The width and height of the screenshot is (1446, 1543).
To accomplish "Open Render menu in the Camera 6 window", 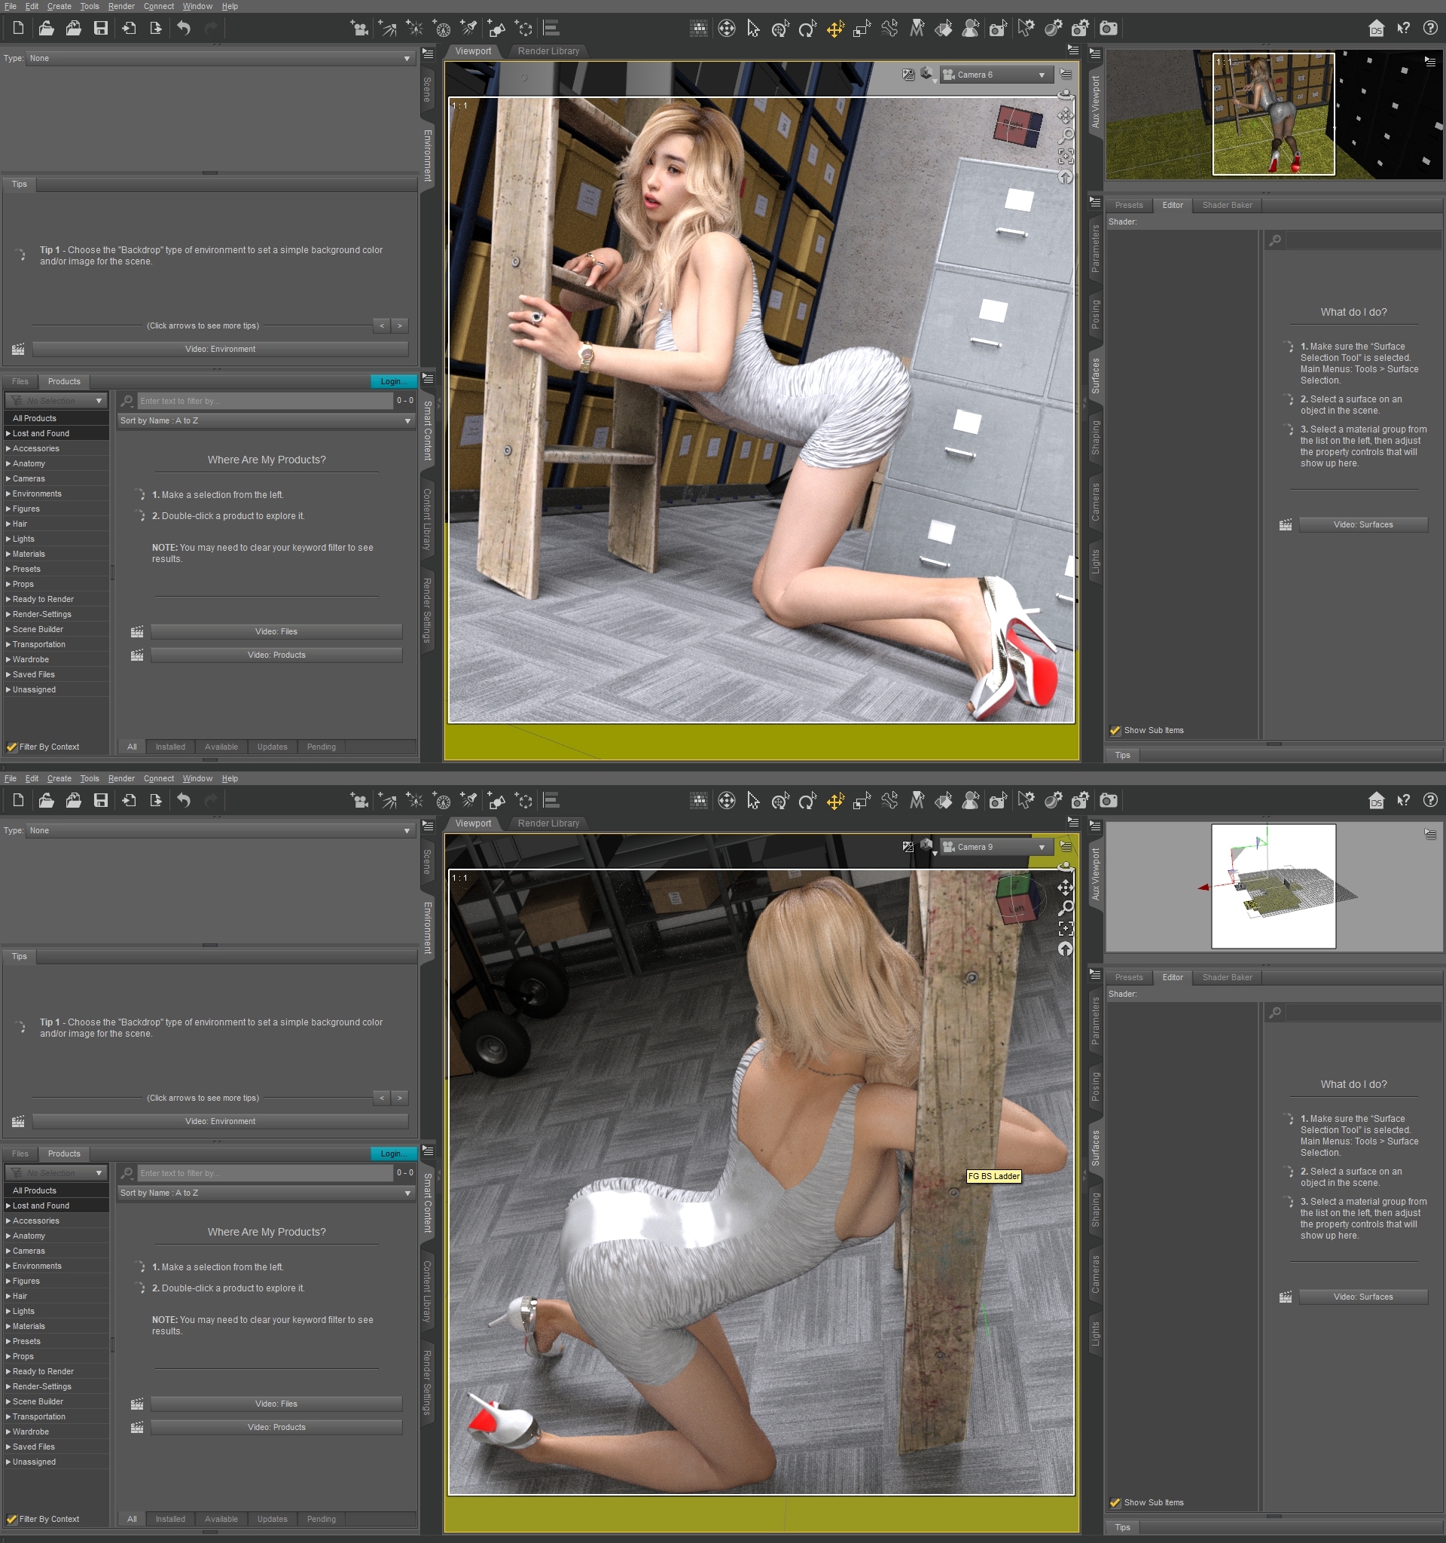I will click(x=121, y=6).
